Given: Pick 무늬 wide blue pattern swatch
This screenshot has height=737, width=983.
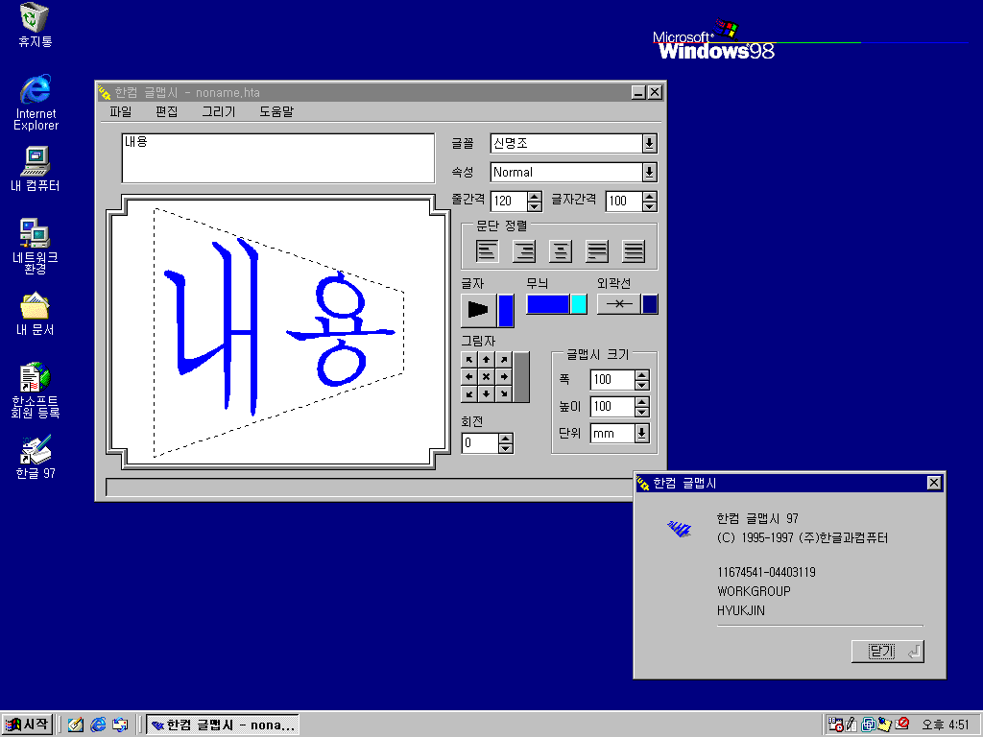Looking at the screenshot, I should 548,304.
